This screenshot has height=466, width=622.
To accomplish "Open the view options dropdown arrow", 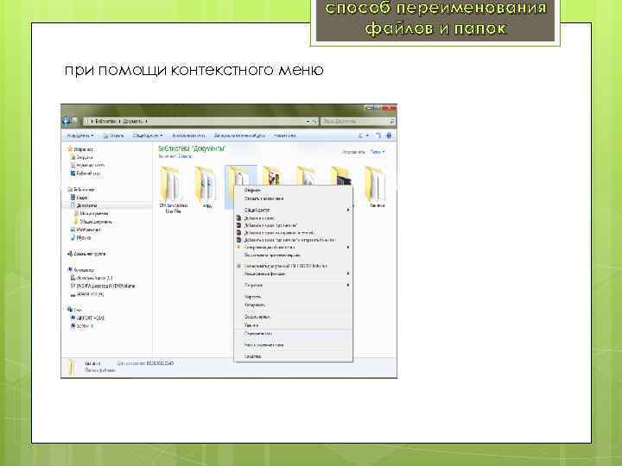I will pyautogui.click(x=368, y=135).
